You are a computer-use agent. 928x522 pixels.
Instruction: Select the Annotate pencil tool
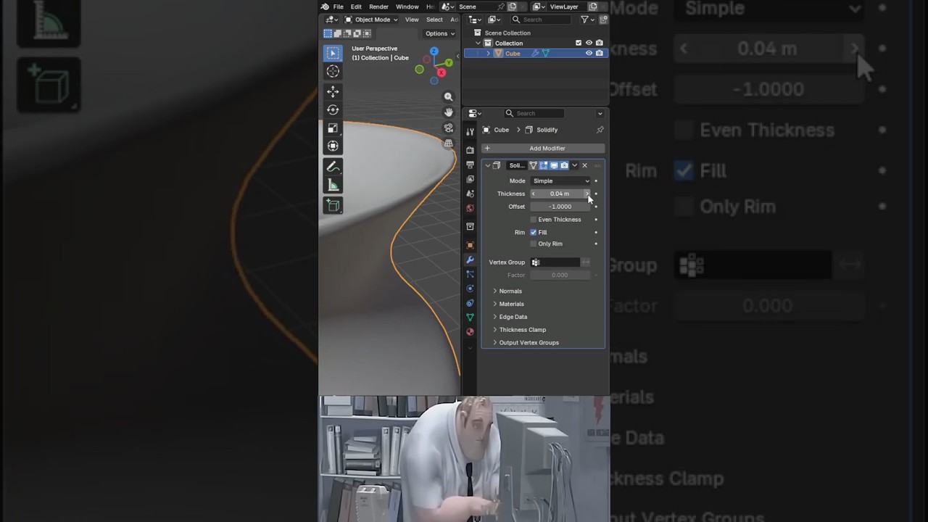coord(333,167)
